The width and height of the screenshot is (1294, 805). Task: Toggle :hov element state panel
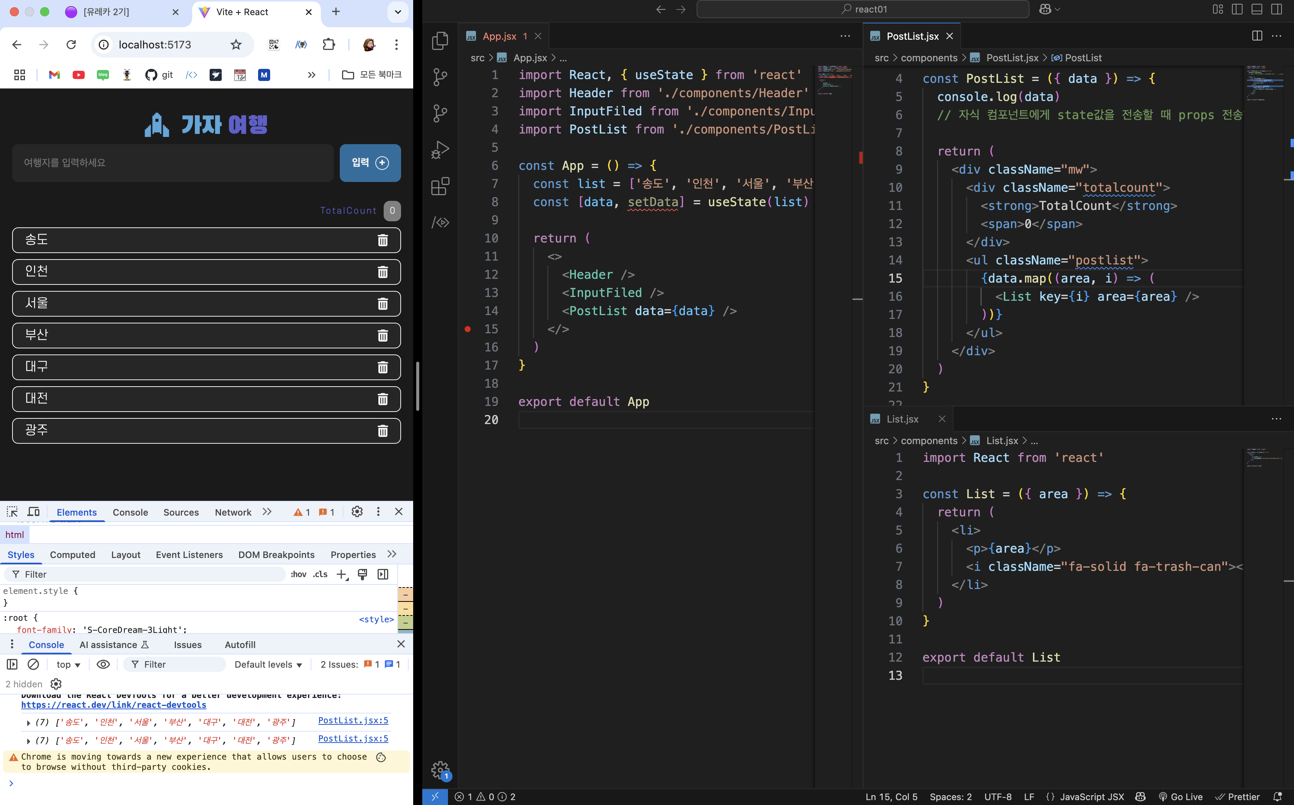point(298,574)
